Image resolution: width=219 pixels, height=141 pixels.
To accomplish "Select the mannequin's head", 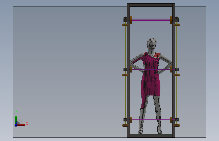I will pyautogui.click(x=152, y=44).
